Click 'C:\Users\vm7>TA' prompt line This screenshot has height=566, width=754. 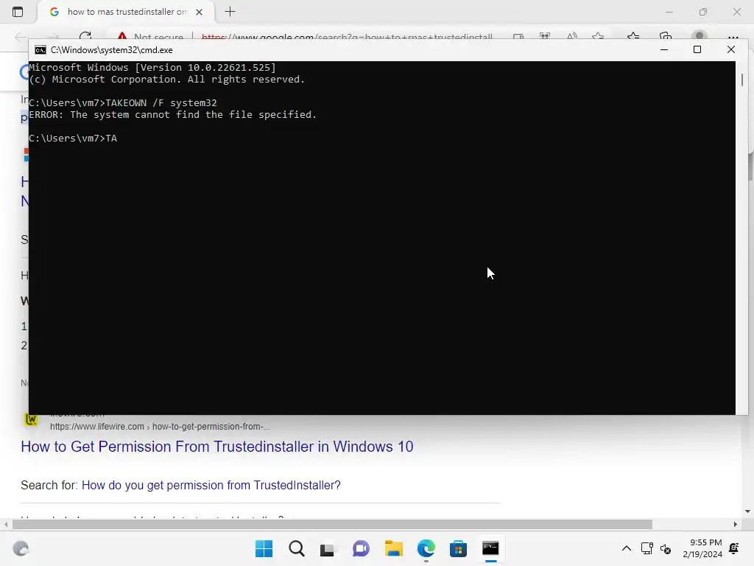[x=73, y=138]
